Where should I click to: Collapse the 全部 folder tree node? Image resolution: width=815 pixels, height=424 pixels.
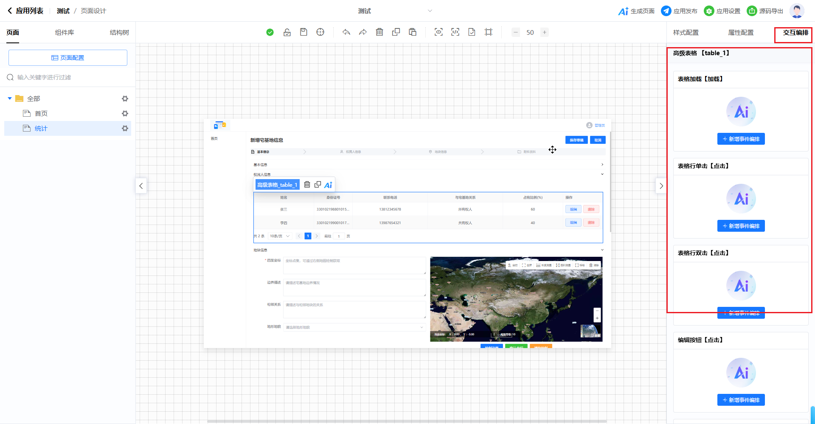coord(10,98)
